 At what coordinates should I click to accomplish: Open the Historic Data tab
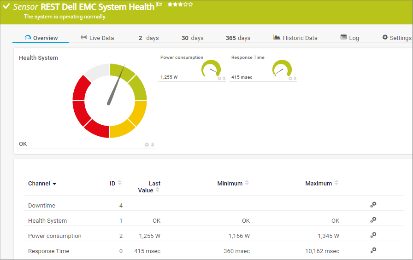click(295, 38)
